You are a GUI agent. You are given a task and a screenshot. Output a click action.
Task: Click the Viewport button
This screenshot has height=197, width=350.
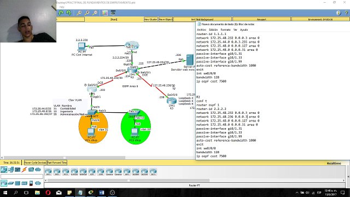pos(261,20)
